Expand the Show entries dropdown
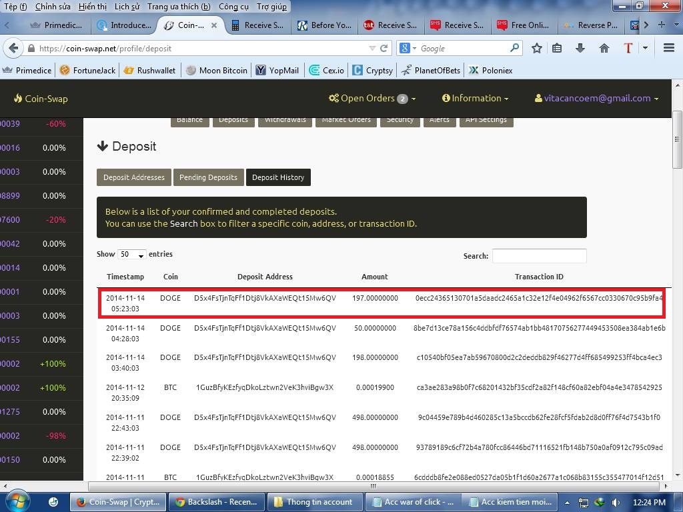 click(132, 255)
